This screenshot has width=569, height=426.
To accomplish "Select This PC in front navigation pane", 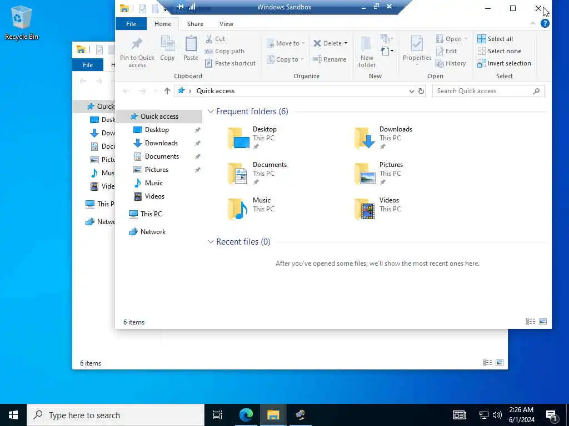I will click(151, 214).
